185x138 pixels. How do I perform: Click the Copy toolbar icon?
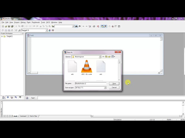coord(19,26)
